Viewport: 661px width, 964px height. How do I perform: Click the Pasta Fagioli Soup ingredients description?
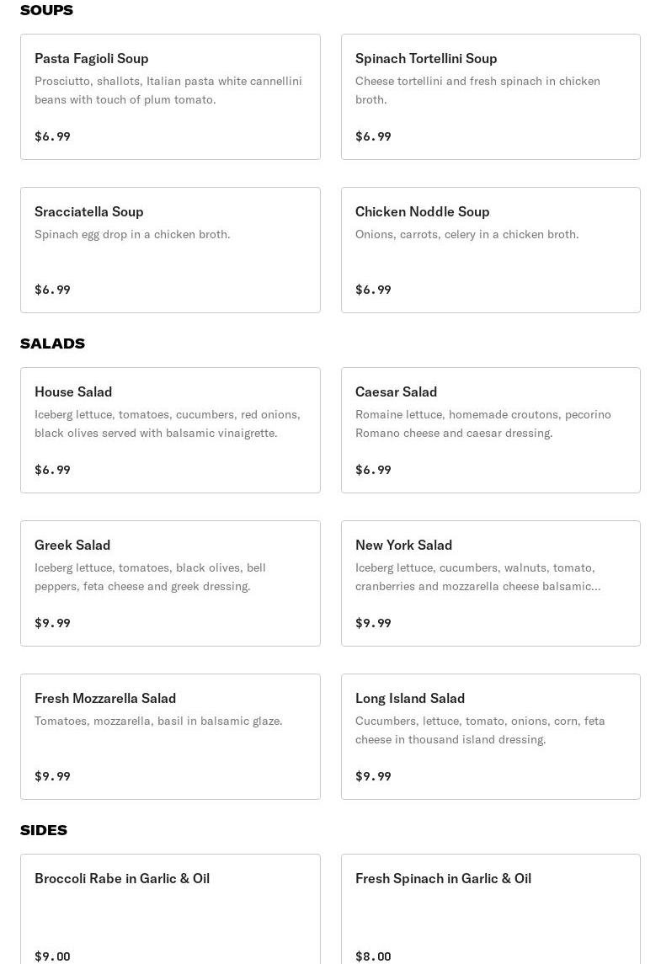[x=168, y=90]
